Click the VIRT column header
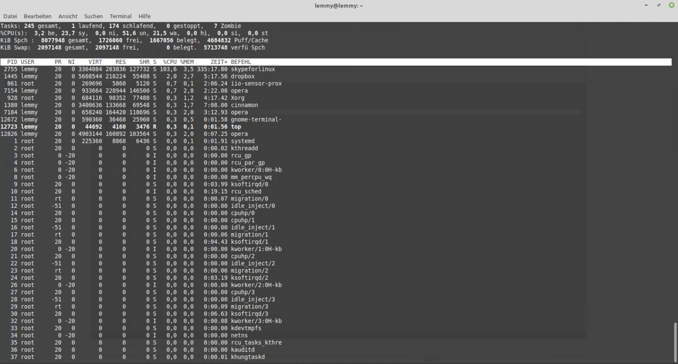The image size is (678, 364). point(95,62)
